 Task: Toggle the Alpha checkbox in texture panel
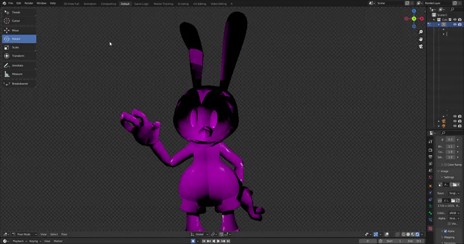pos(445,231)
